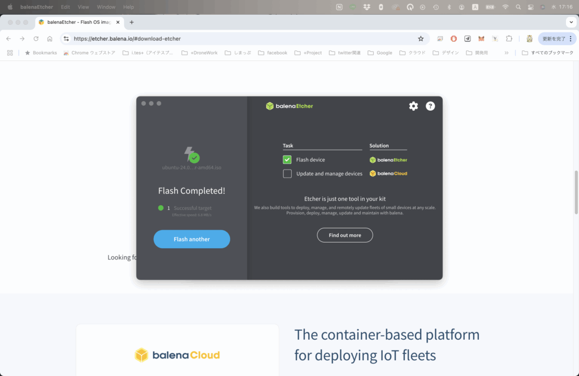Close the balenaEtcher browser tab

coord(118,22)
